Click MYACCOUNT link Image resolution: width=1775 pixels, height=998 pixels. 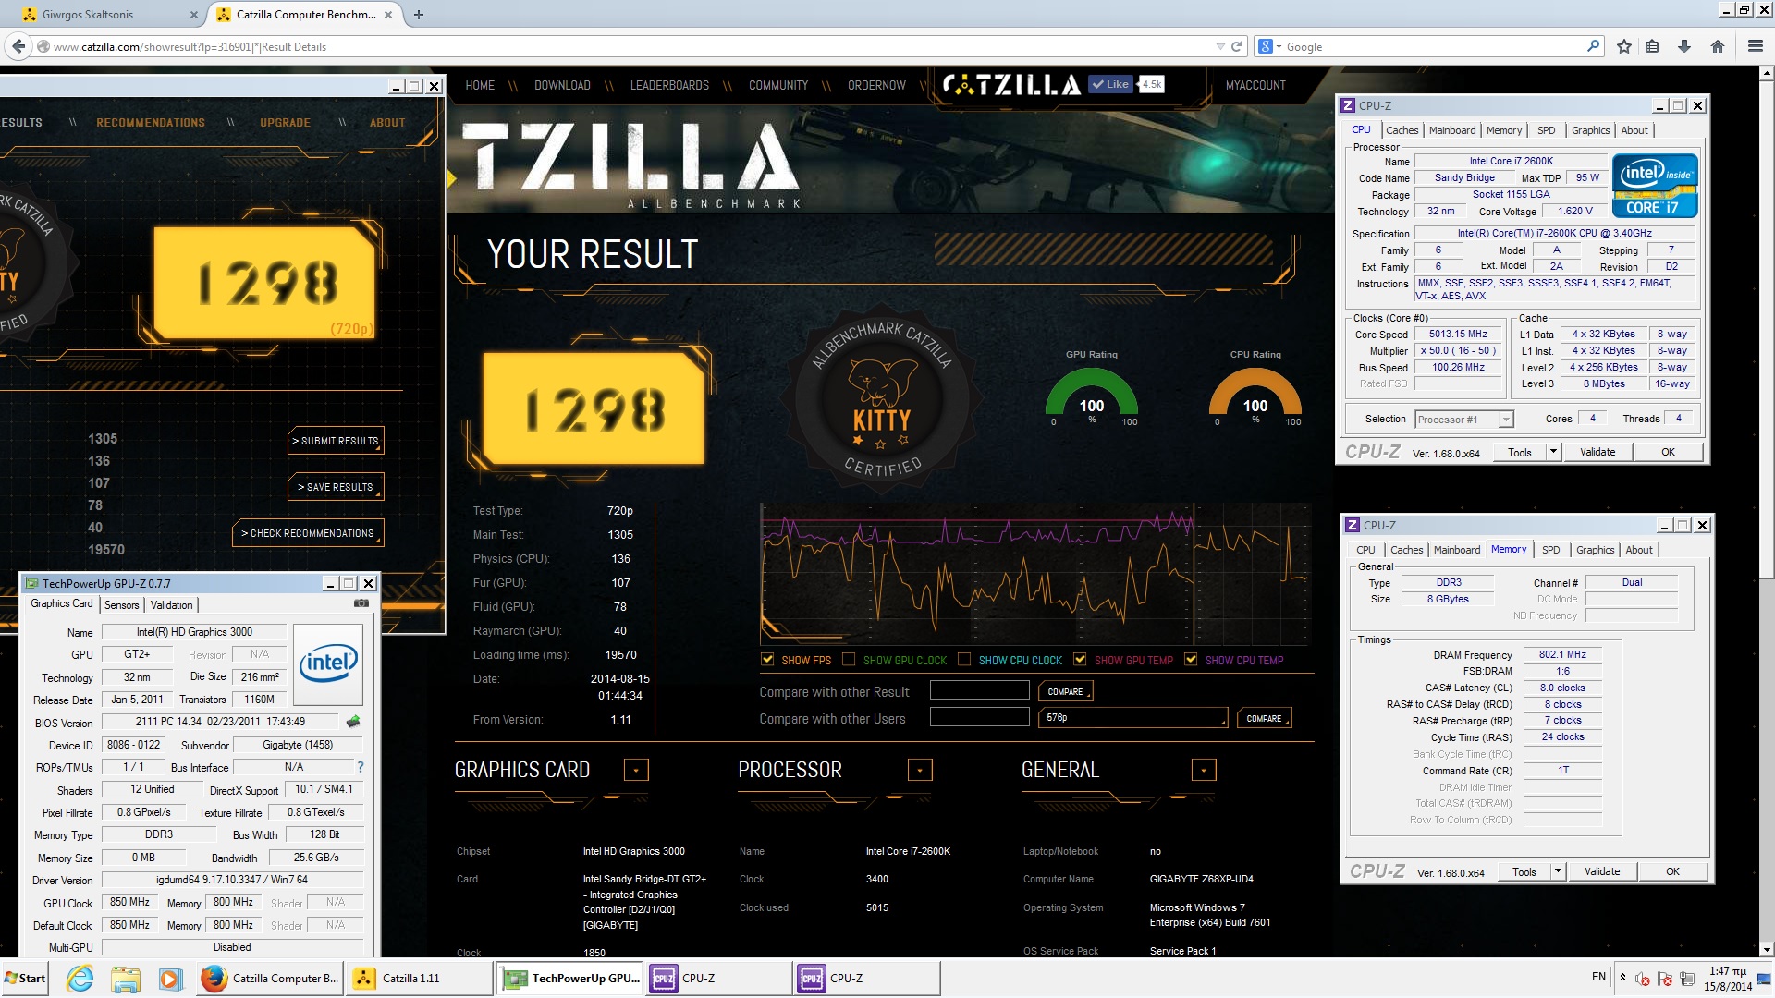point(1255,85)
